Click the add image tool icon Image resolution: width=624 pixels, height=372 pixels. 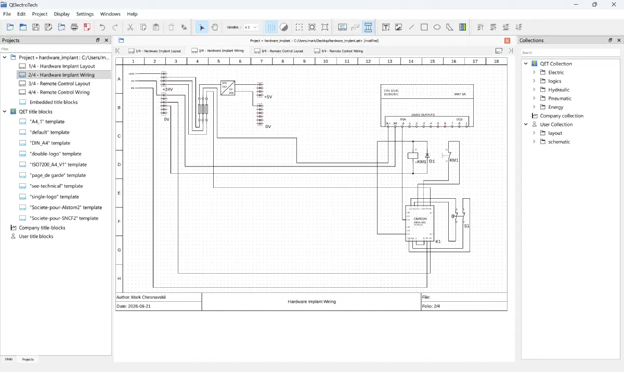point(399,27)
